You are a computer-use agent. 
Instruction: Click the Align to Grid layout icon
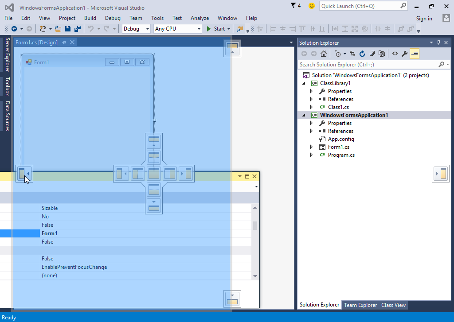[260, 29]
